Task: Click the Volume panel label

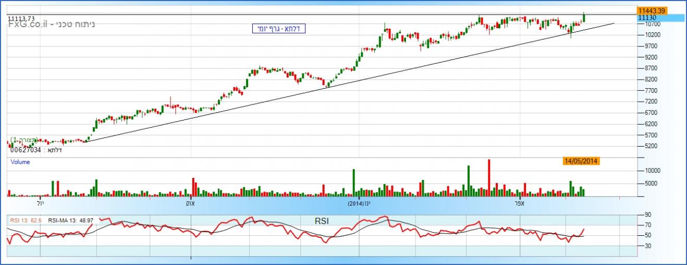Action: [x=20, y=162]
